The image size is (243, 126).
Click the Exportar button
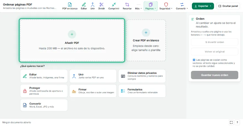point(203,6)
